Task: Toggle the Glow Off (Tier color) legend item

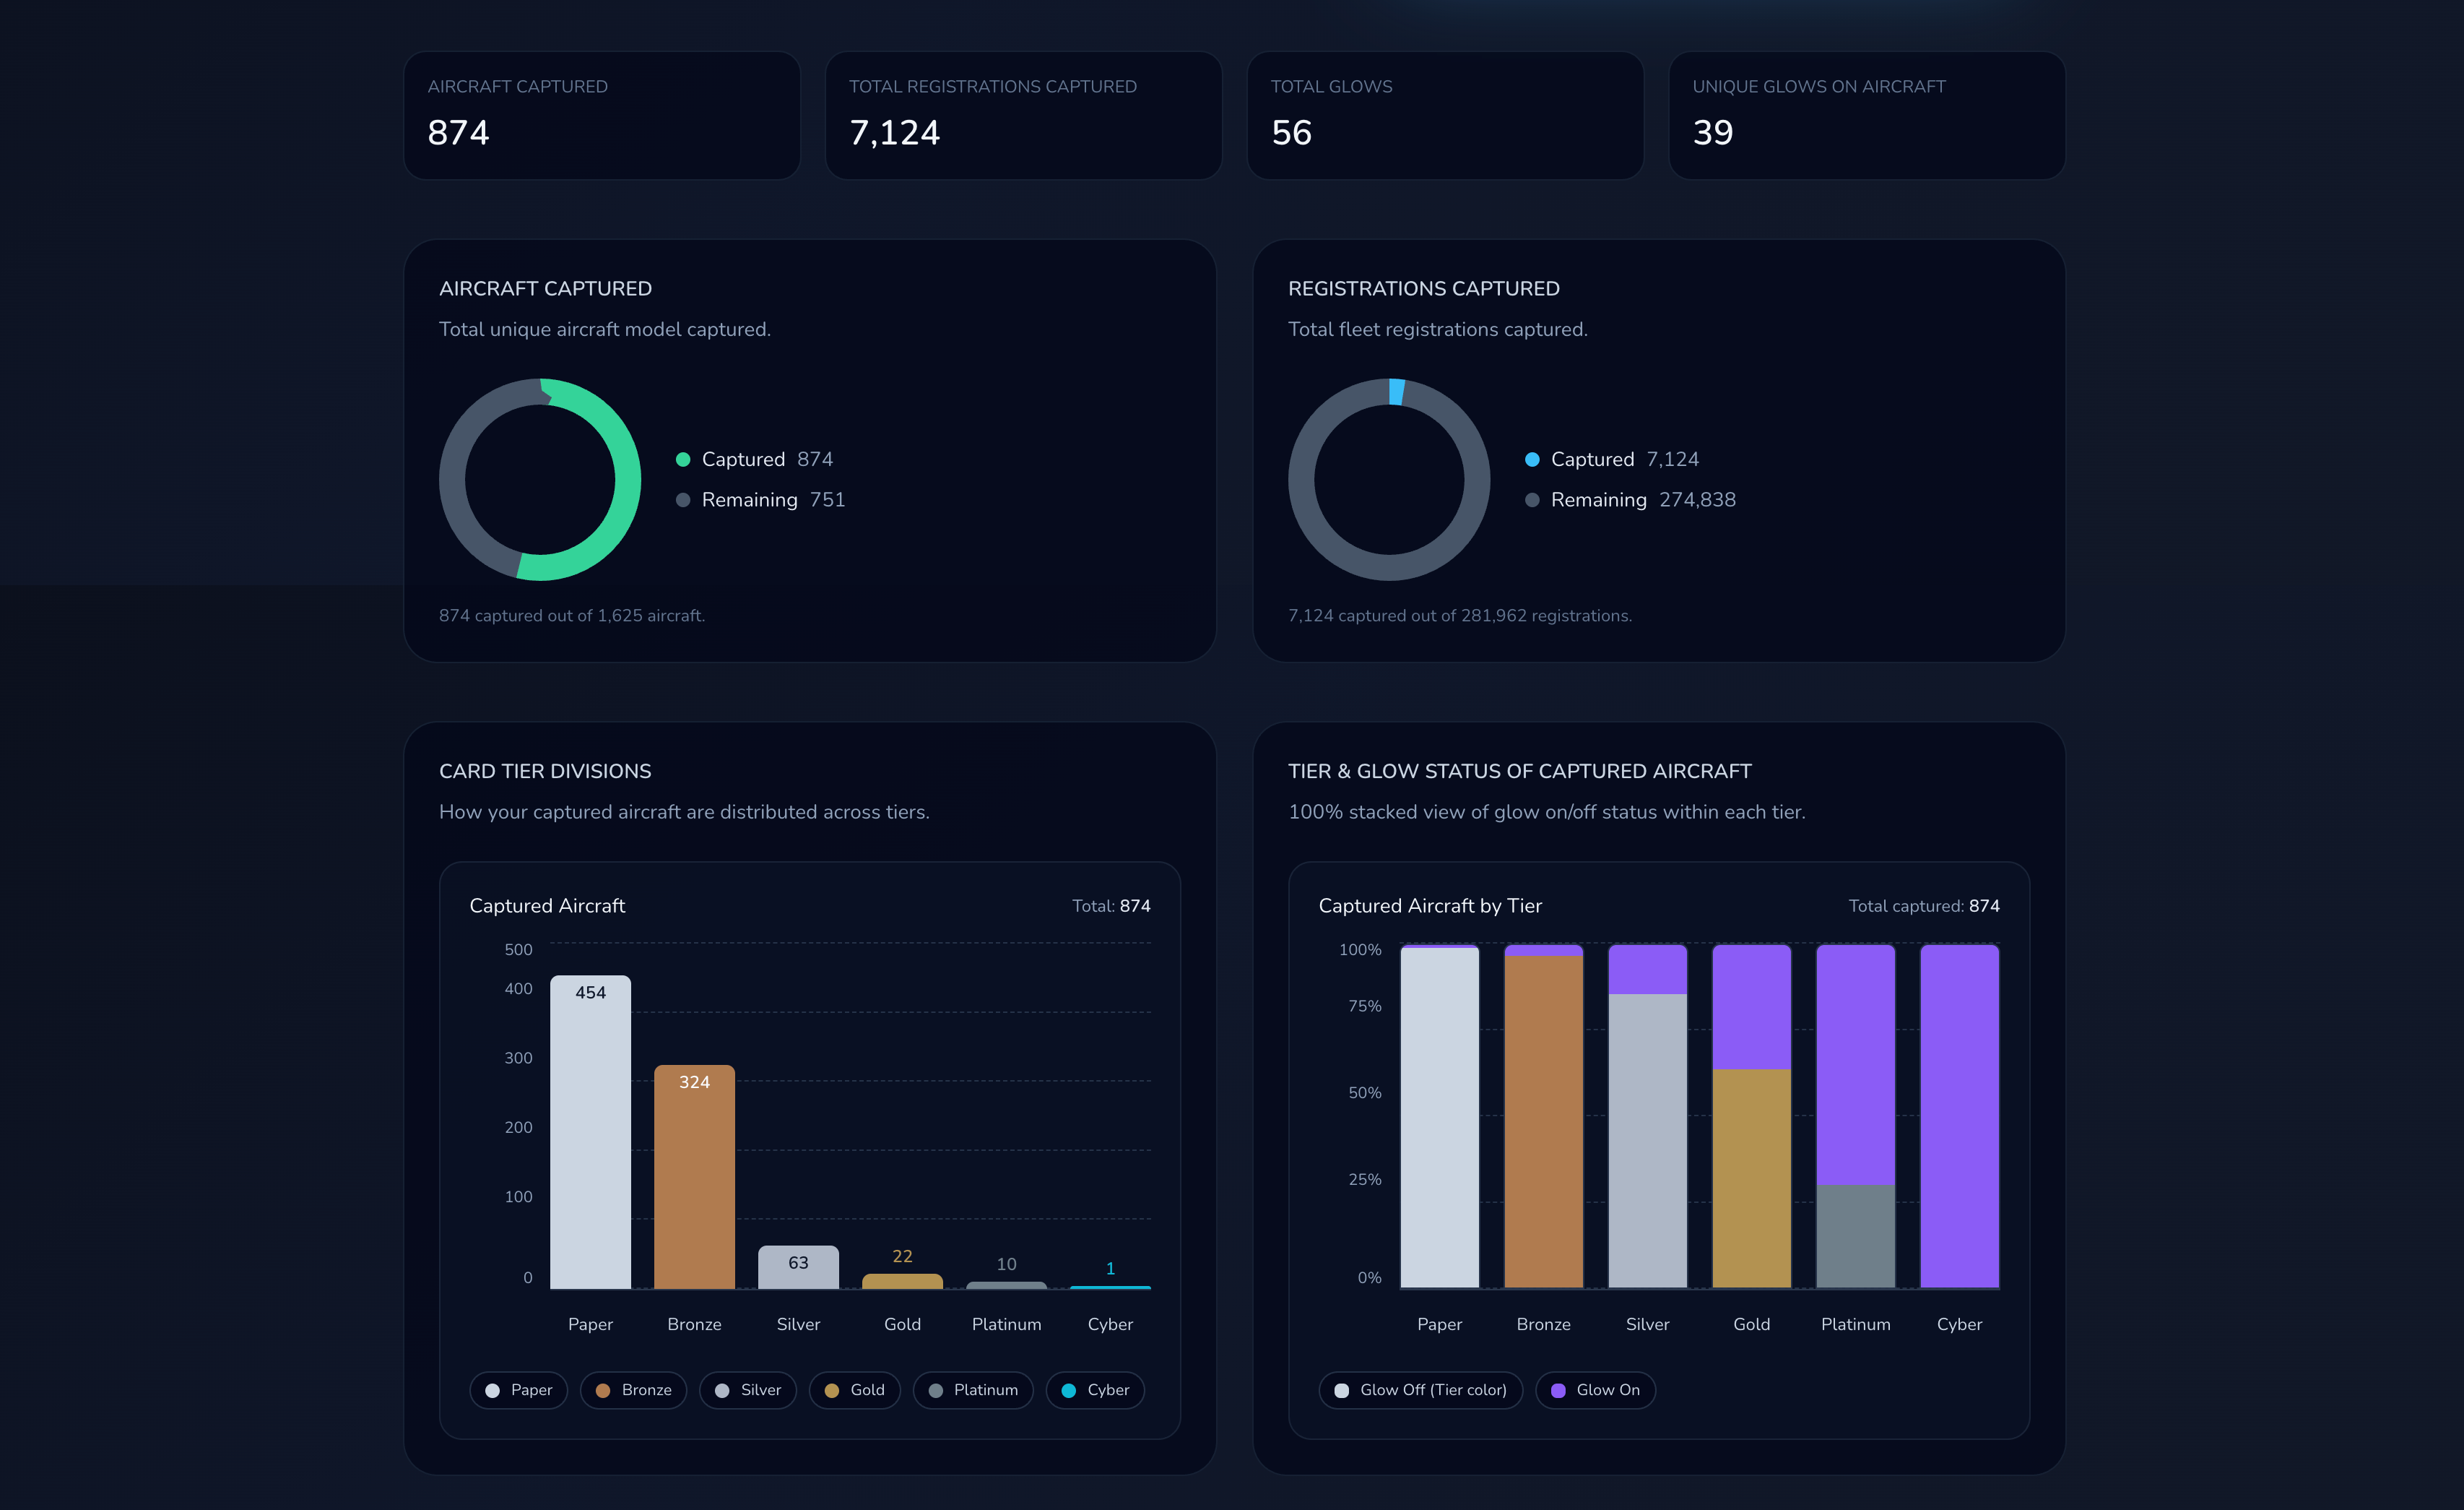Action: click(1420, 1390)
